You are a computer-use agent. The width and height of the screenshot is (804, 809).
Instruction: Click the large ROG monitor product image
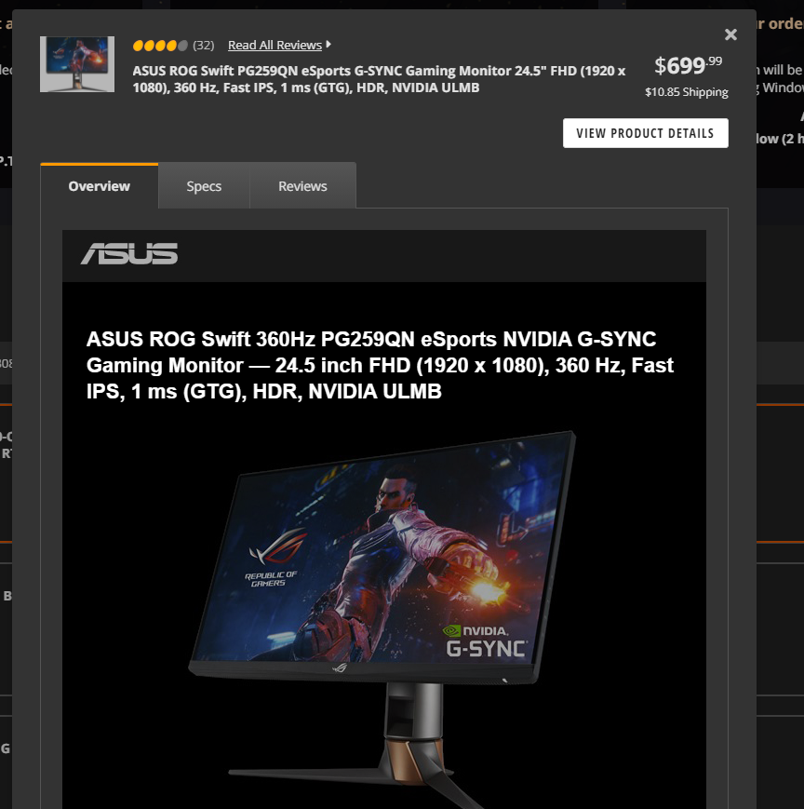382,620
